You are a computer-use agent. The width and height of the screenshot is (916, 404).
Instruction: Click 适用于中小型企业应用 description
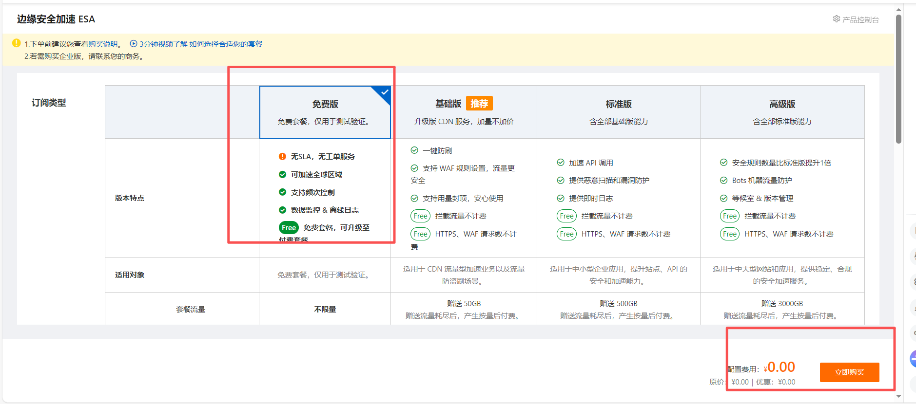pos(619,275)
